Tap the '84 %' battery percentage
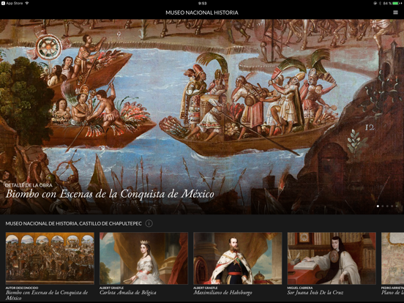Screen dimensions: 404x303 pos(387,4)
